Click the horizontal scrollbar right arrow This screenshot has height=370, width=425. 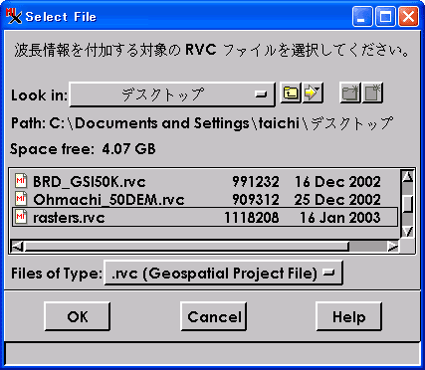[393, 247]
